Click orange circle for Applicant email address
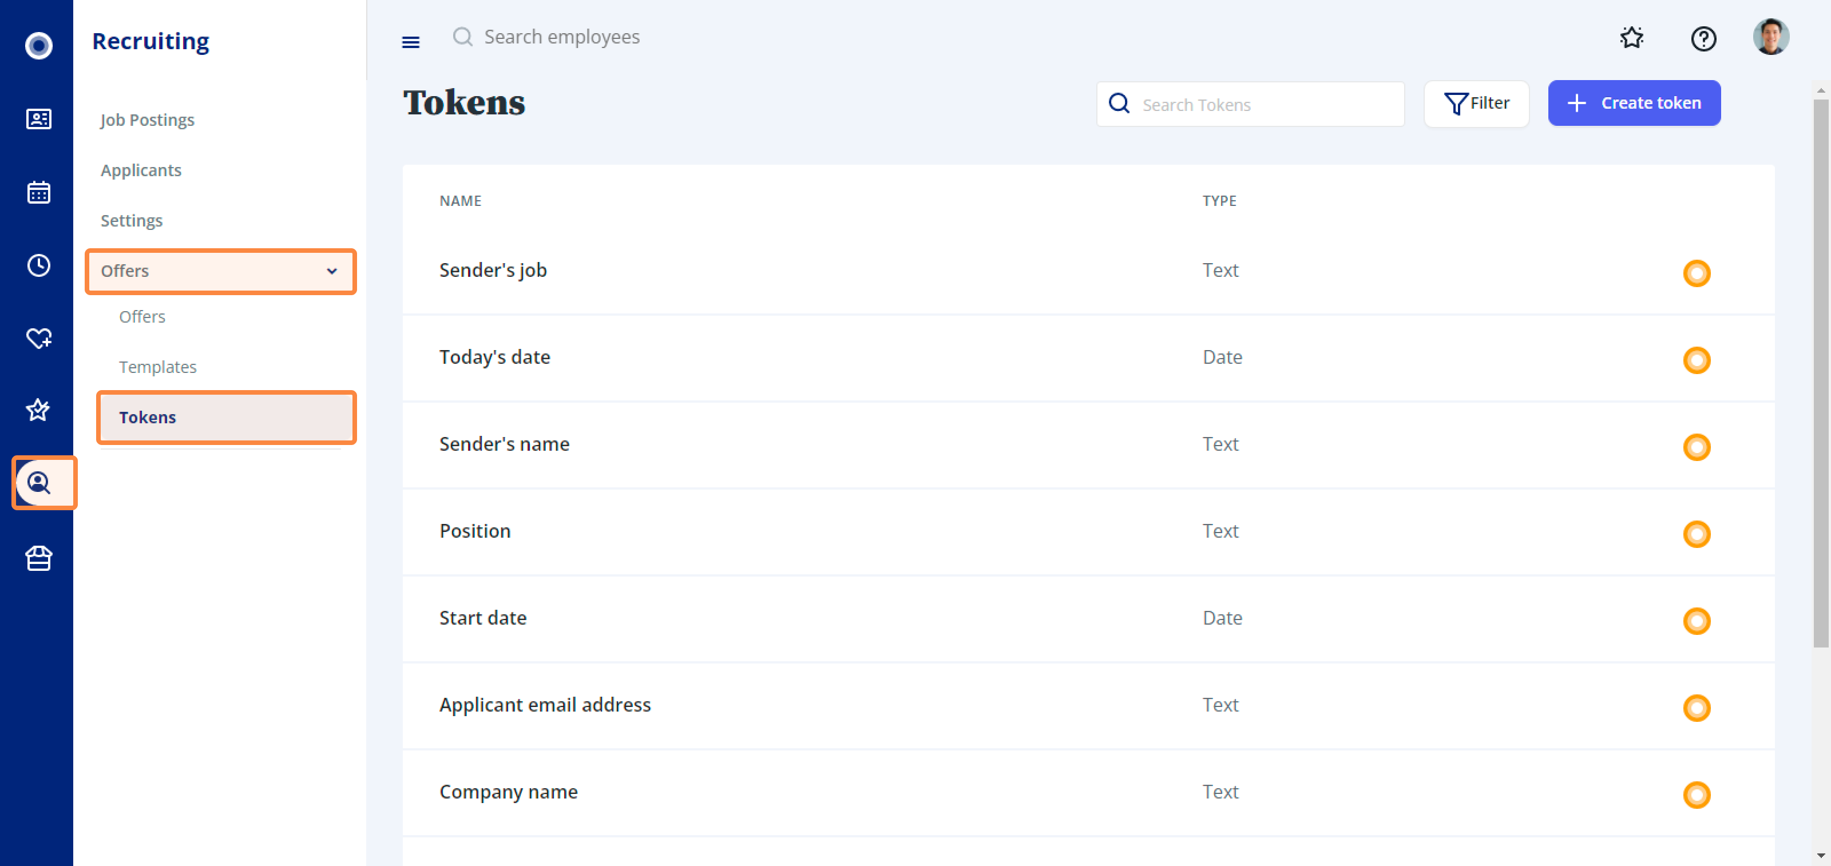1831x866 pixels. point(1696,708)
